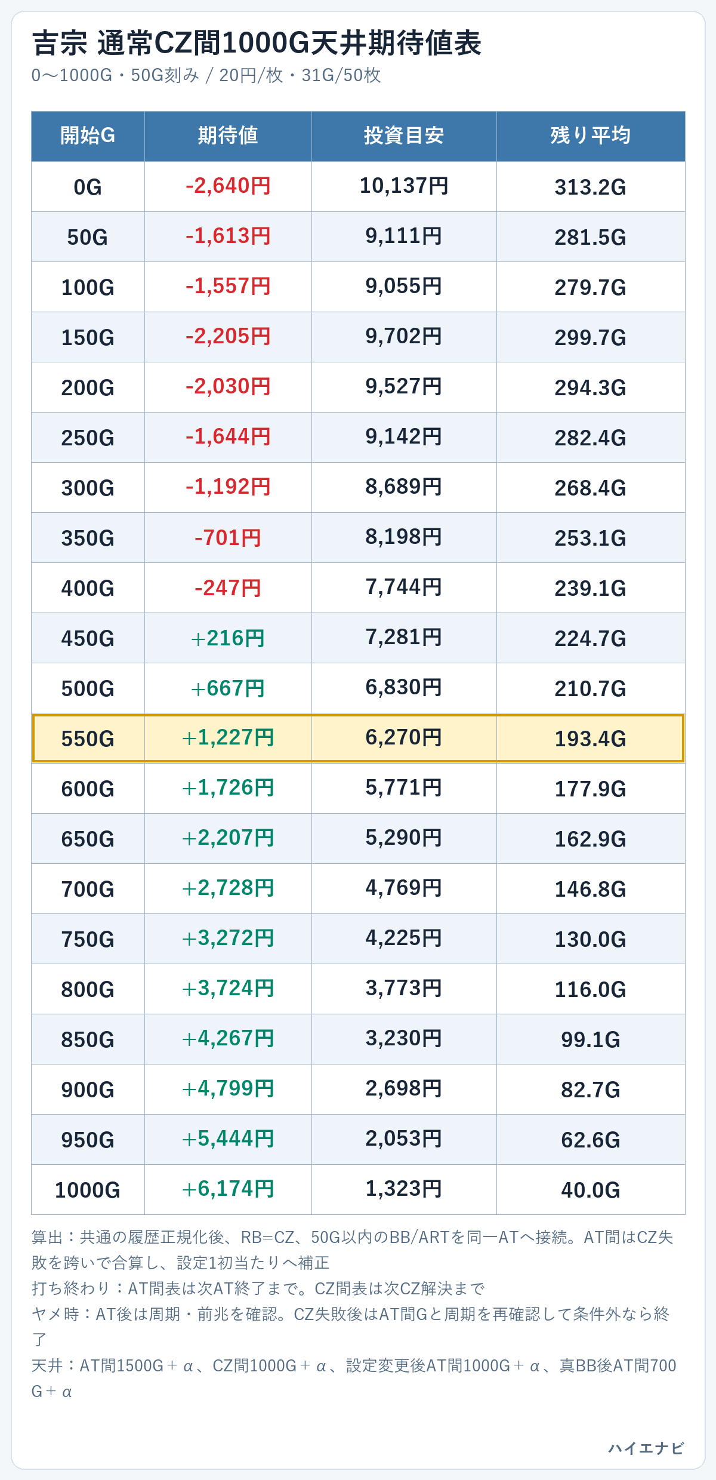716x1480 pixels.
Task: Click the 130.0G cell
Action: (x=591, y=939)
